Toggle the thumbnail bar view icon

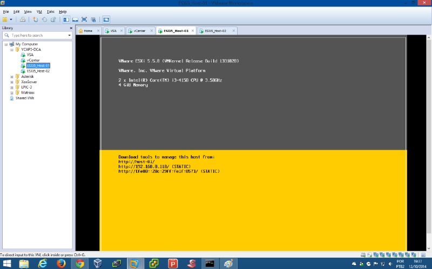pyautogui.click(x=75, y=19)
